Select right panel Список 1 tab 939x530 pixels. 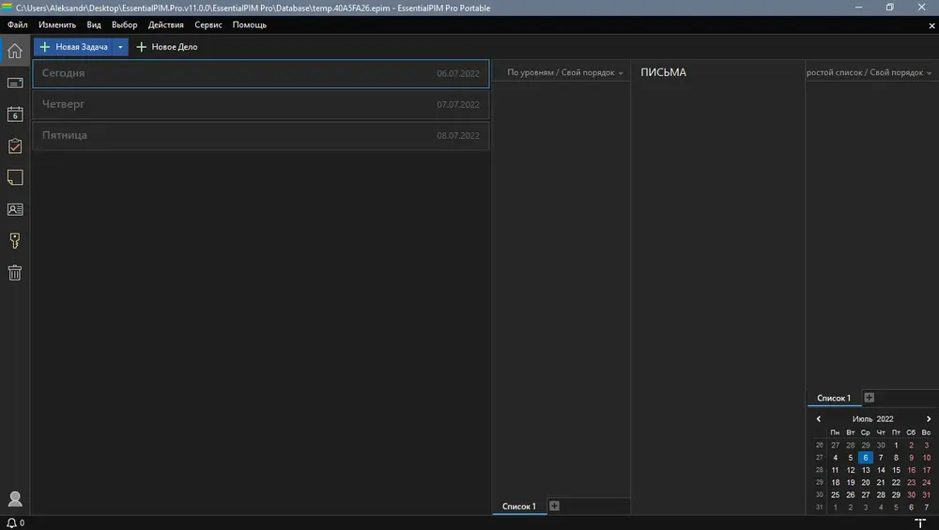point(834,398)
